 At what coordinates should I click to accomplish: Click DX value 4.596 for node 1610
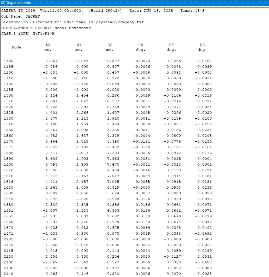point(51,170)
